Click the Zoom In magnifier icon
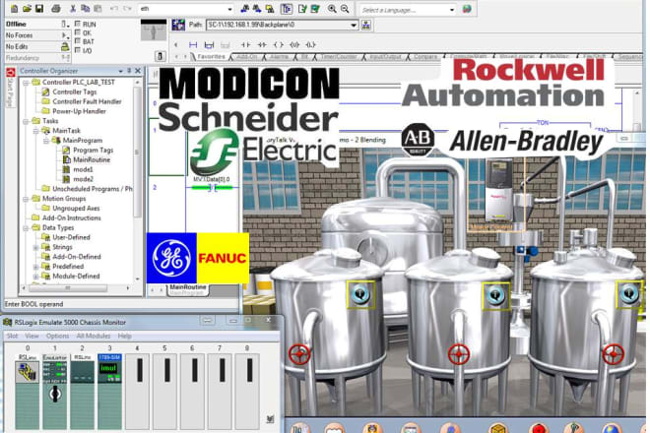Screen dimensions: 650x433 pyautogui.click(x=332, y=9)
